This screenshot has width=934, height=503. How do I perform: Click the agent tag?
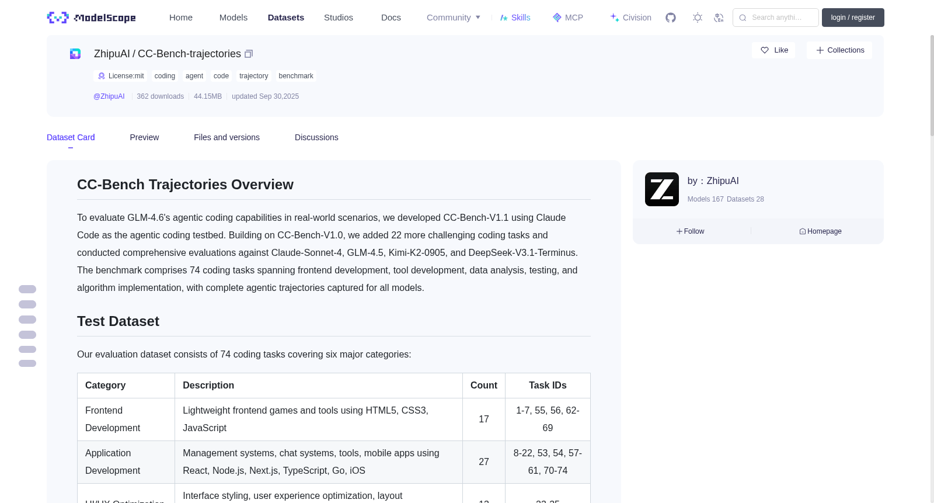tap(194, 76)
